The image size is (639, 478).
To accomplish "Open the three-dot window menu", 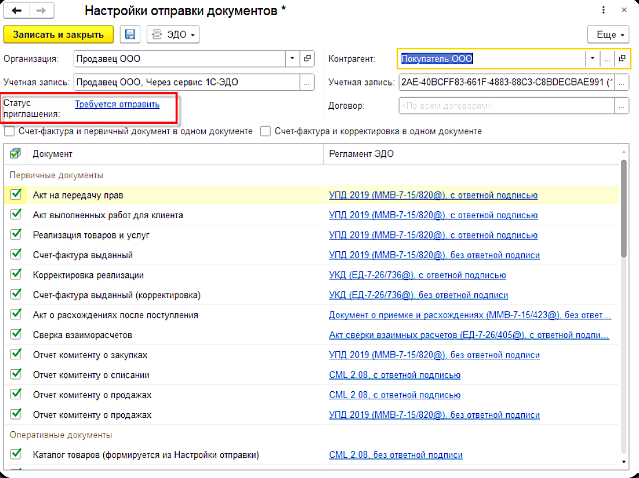I will [x=604, y=10].
